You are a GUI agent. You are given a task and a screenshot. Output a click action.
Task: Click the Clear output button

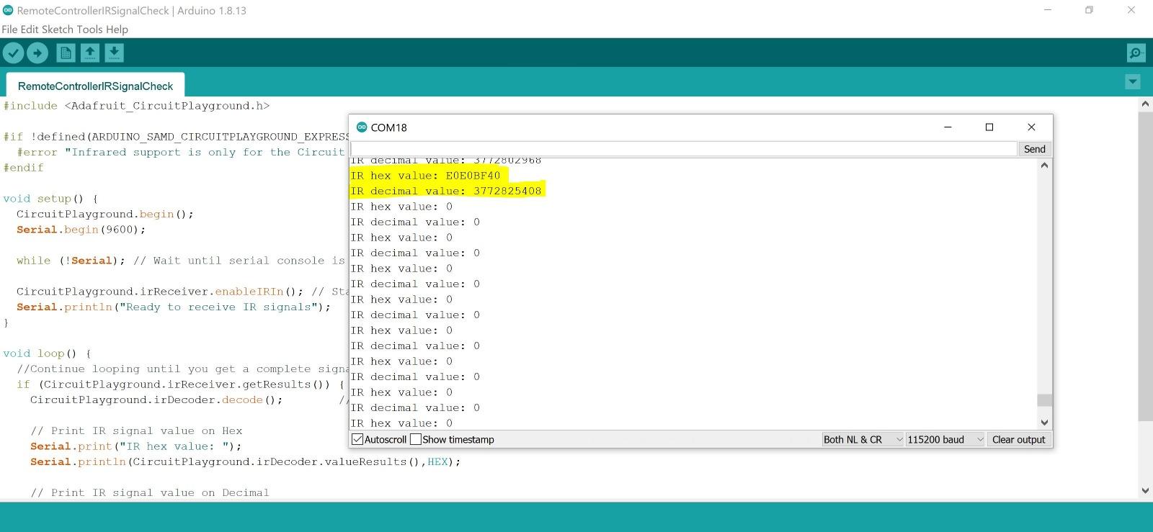coord(1018,439)
